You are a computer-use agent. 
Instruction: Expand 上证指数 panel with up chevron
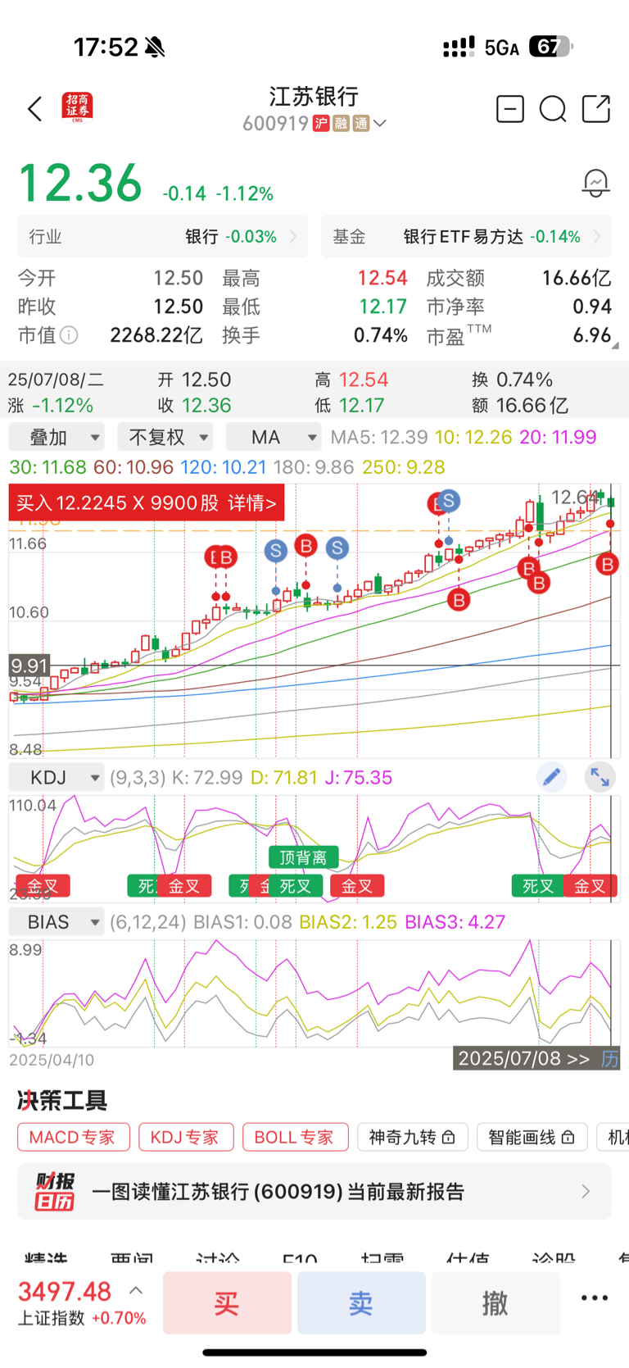coord(136,1290)
